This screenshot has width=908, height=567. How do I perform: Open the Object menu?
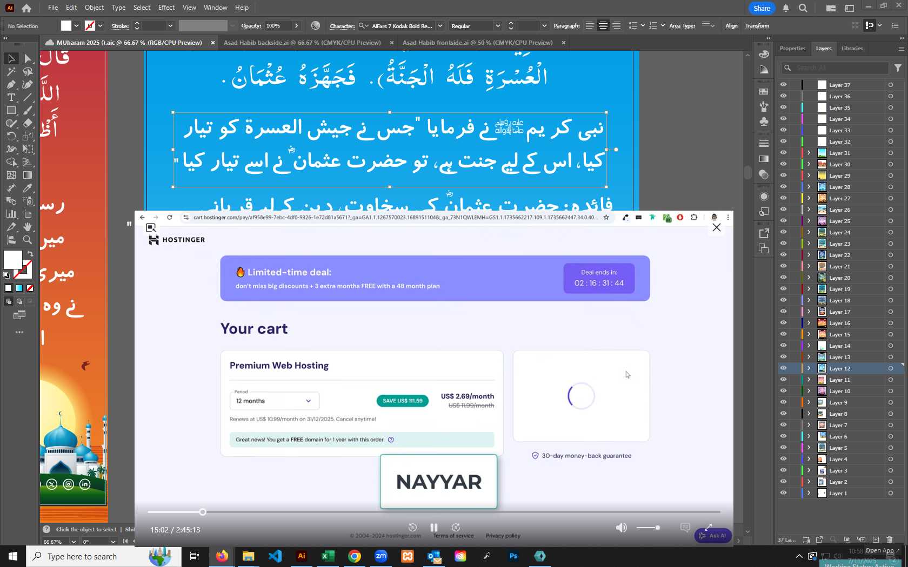click(94, 8)
